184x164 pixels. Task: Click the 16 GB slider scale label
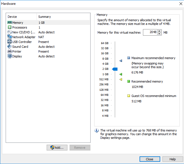(105, 53)
